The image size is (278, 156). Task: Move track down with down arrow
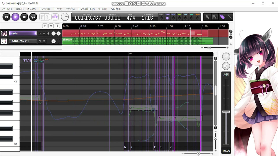point(57,26)
